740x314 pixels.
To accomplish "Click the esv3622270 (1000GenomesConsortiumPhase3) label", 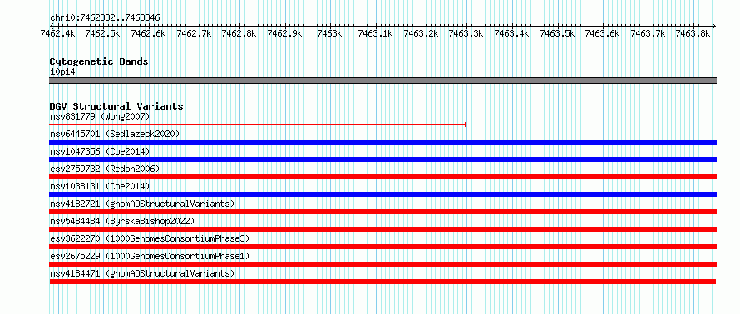I will point(150,238).
